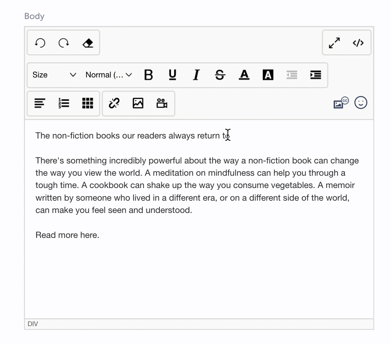The width and height of the screenshot is (391, 344).
Task: Increase indent of paragraph
Action: [x=316, y=75]
